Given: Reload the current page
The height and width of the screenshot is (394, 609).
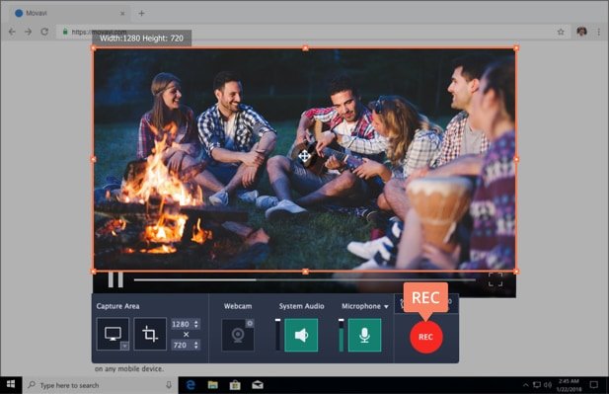Looking at the screenshot, I should pyautogui.click(x=44, y=32).
